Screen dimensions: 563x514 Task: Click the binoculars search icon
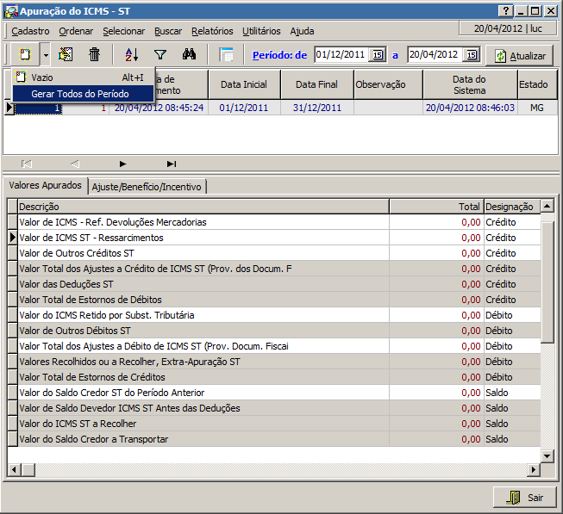point(190,54)
